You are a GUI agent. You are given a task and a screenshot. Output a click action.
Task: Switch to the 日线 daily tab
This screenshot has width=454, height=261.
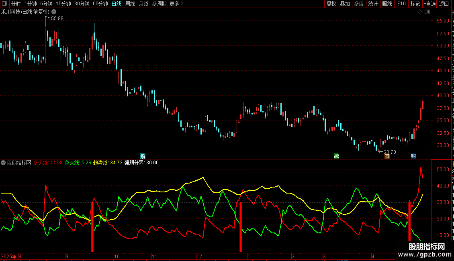point(117,4)
